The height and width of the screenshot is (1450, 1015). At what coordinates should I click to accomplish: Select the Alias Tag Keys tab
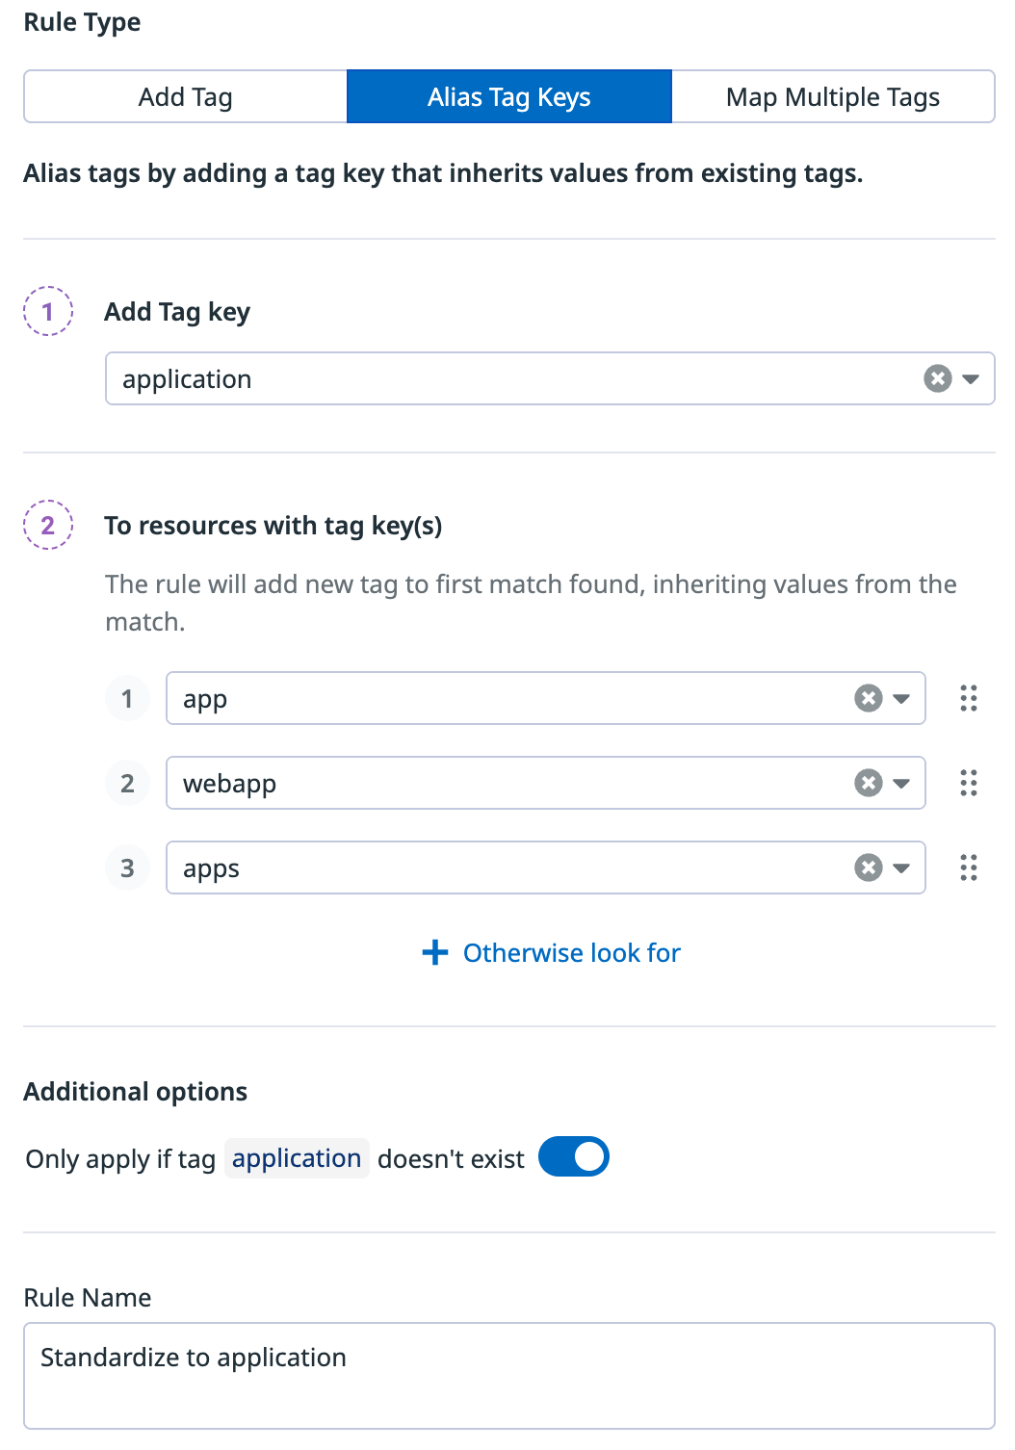tap(508, 96)
